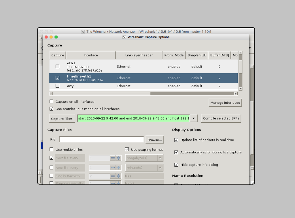The width and height of the screenshot is (295, 218).
Task: Click main Wireshark window scroll-up arrow
Action: pos(252,67)
